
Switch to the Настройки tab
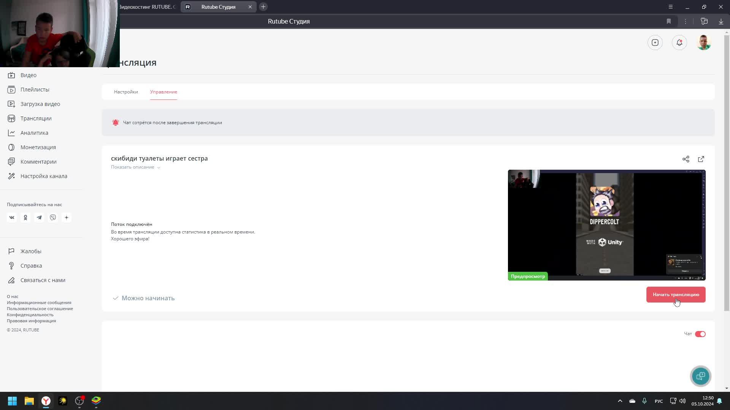(126, 92)
